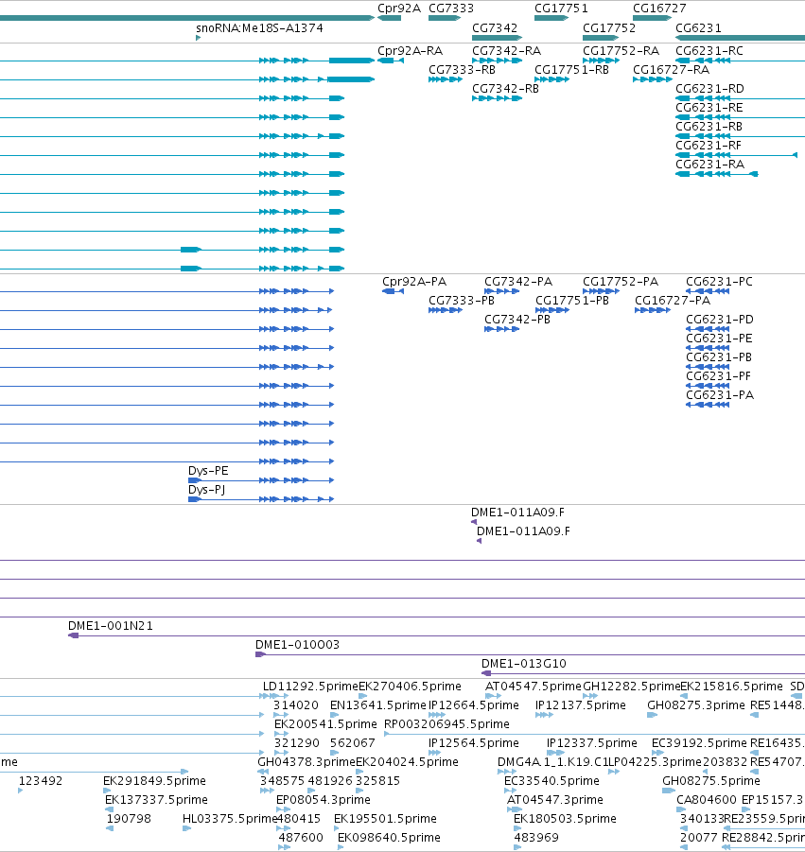Select the snoRNA:Me18S-A1374 feature
The image size is (805, 852).
tap(199, 38)
